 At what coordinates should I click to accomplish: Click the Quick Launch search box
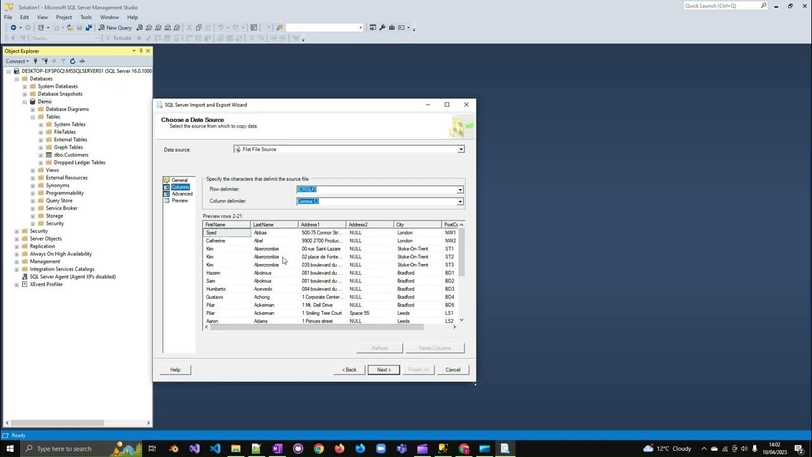[x=726, y=6]
